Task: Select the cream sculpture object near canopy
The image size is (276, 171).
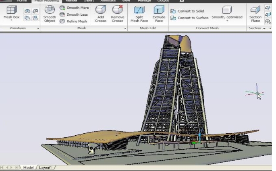Action: tap(93, 149)
